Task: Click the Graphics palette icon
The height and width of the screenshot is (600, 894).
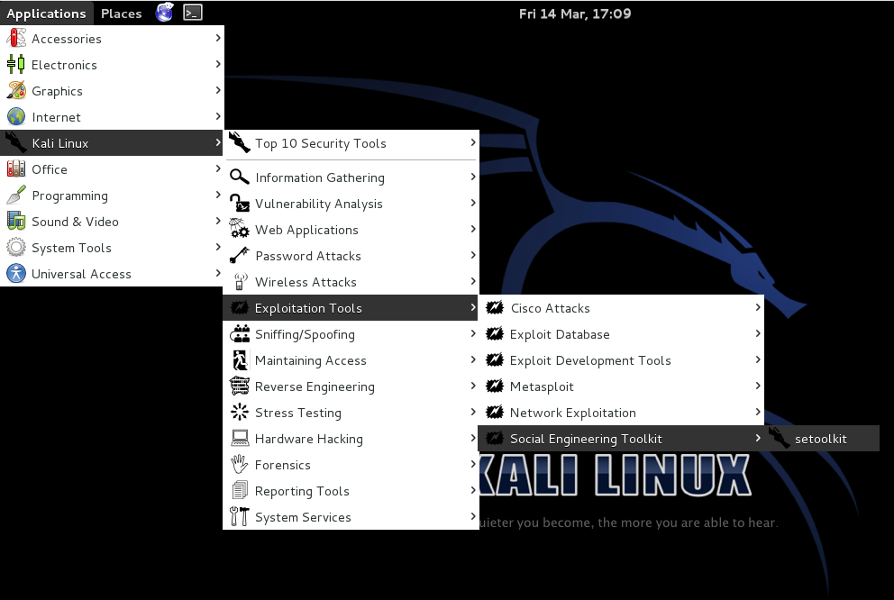Action: point(16,91)
